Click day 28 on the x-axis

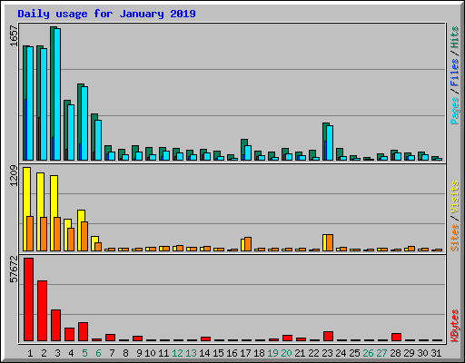[395, 353]
